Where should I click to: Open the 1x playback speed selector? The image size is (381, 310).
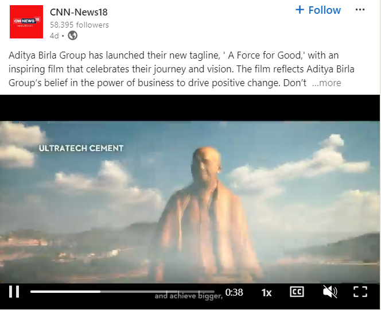(x=266, y=293)
